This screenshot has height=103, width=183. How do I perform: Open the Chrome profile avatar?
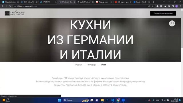[x=177, y=6]
